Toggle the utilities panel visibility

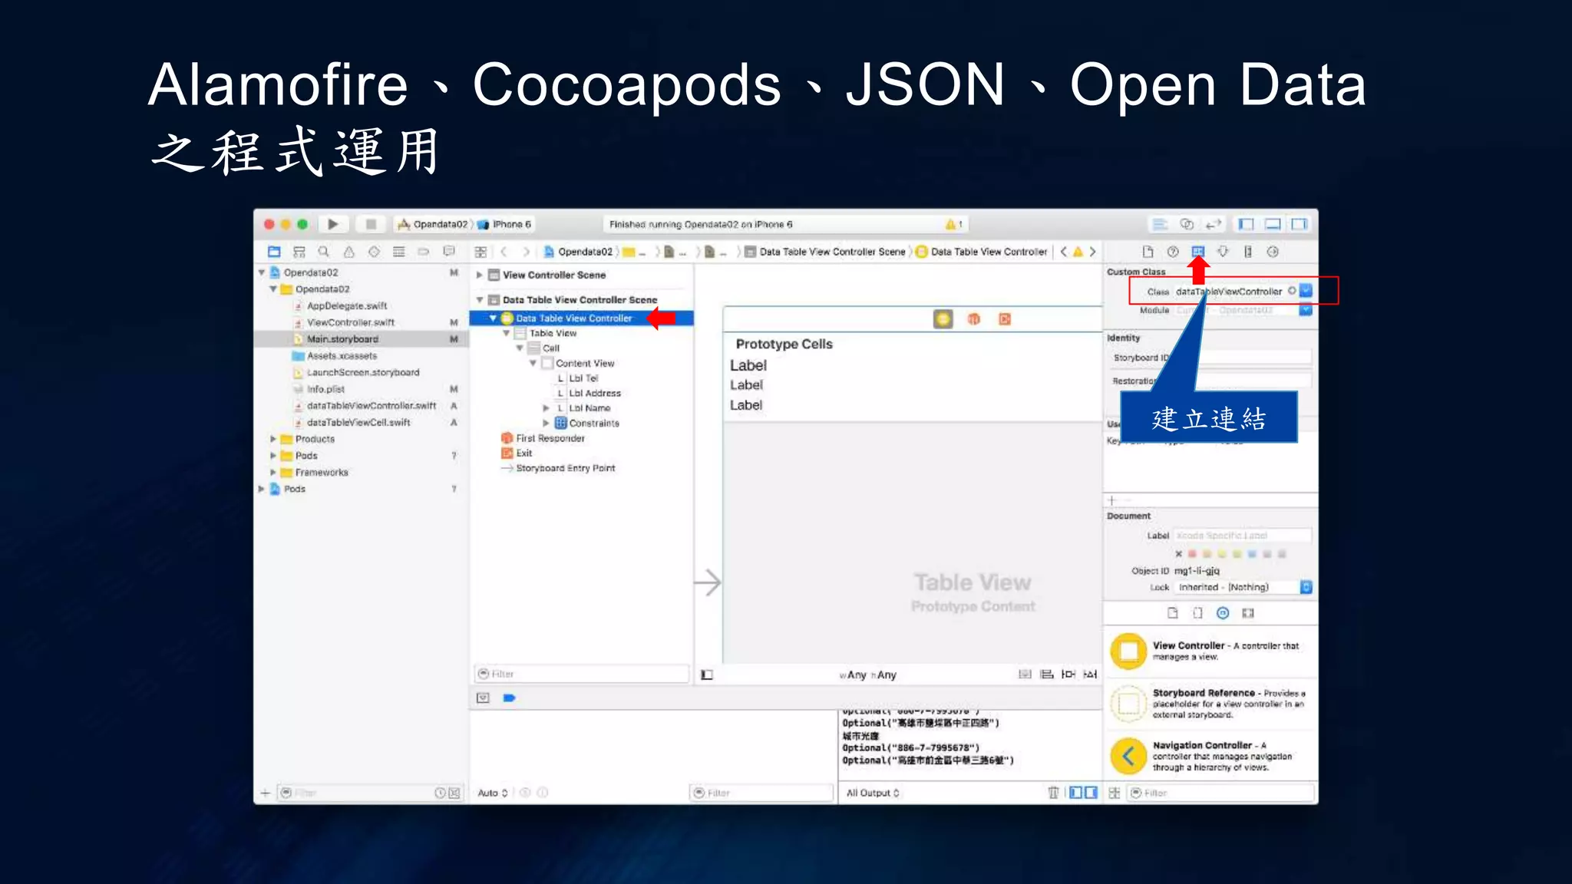click(x=1300, y=224)
